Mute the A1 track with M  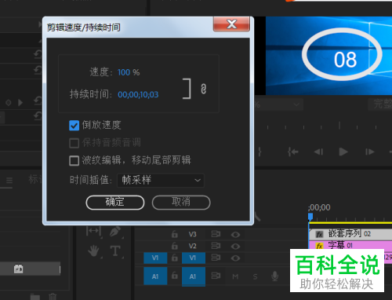[x=235, y=276]
